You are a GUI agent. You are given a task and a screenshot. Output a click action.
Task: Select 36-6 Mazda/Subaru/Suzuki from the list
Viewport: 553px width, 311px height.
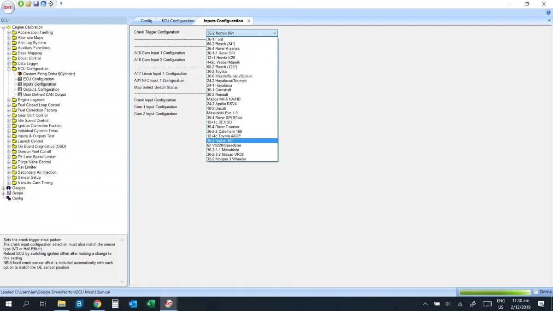tap(229, 76)
